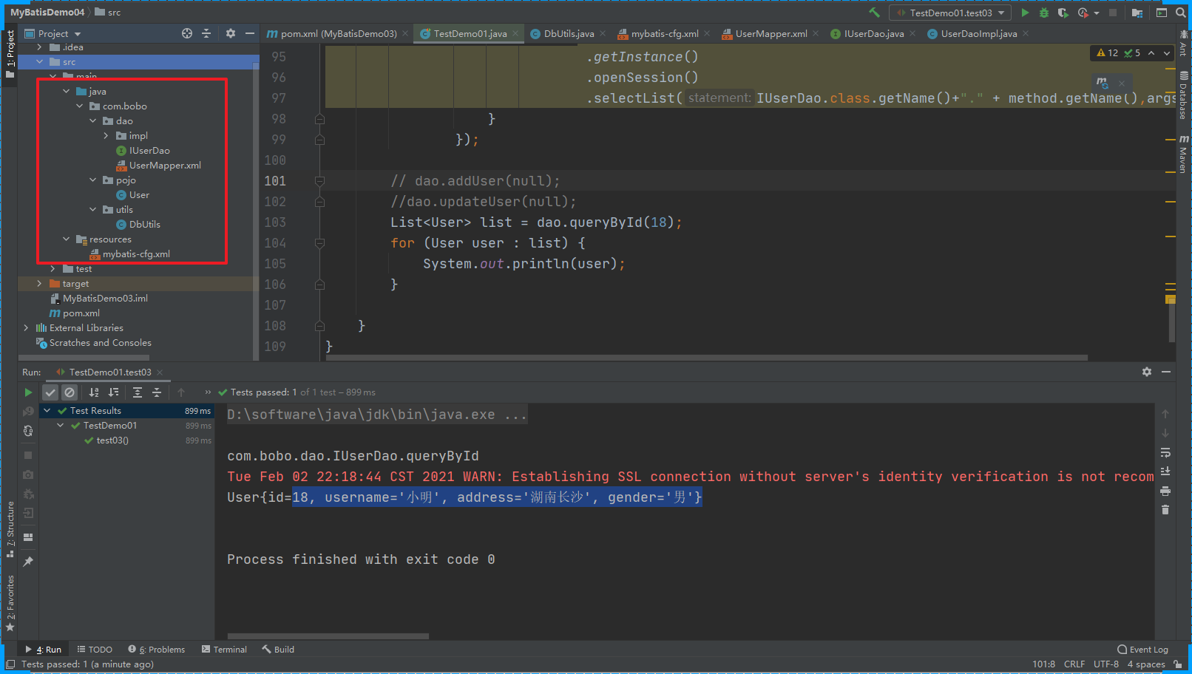Click the 12 warnings inspection indicator
Image resolution: width=1192 pixels, height=674 pixels.
[x=1108, y=53]
